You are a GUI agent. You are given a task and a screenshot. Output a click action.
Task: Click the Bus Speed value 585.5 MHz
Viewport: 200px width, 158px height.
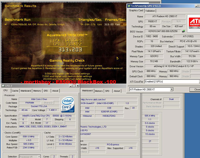(x=28, y=144)
